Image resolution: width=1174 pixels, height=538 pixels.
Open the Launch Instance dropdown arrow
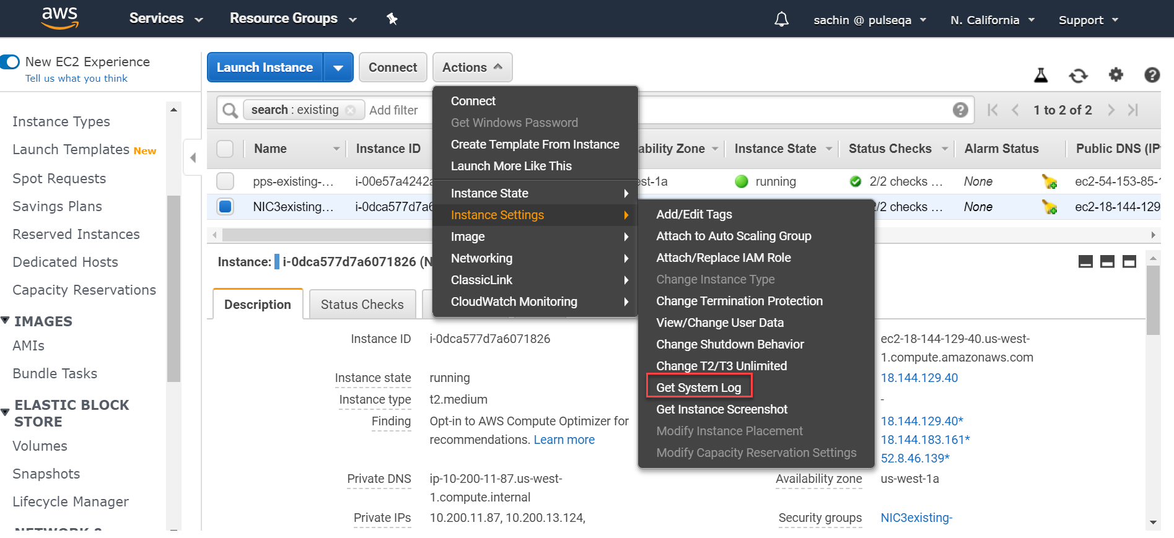[x=338, y=67]
